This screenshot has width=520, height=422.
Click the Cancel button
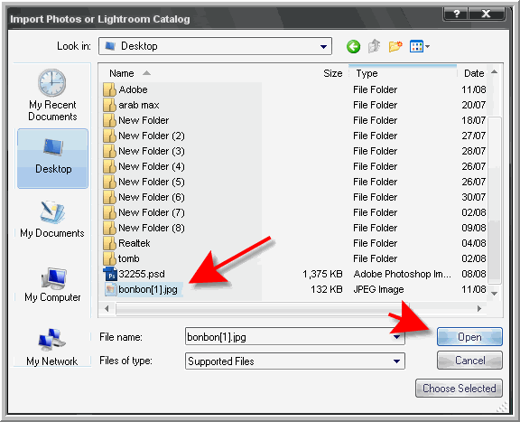coord(469,361)
